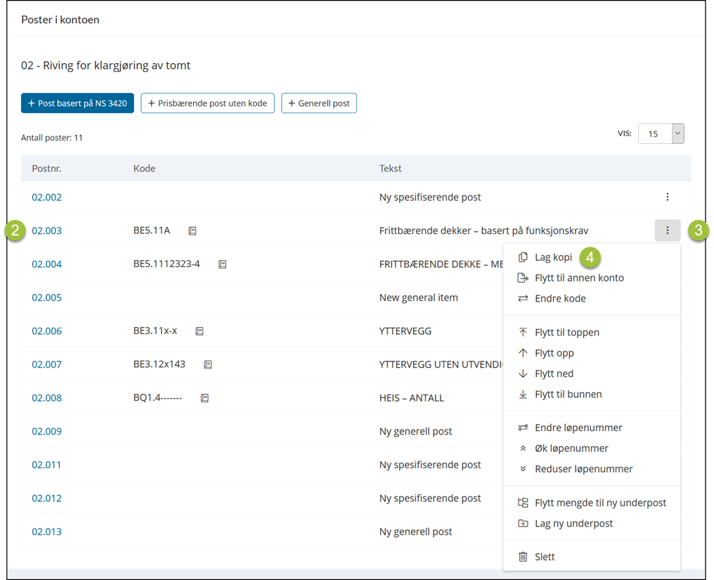The width and height of the screenshot is (714, 580).
Task: Select text 'Frittbærende dekker – basert på funksjonskrav'
Action: click(483, 231)
